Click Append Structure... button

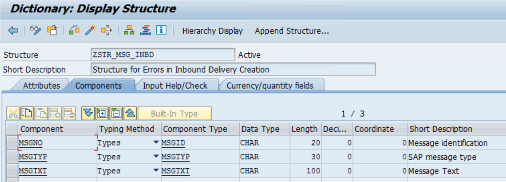coord(292,31)
